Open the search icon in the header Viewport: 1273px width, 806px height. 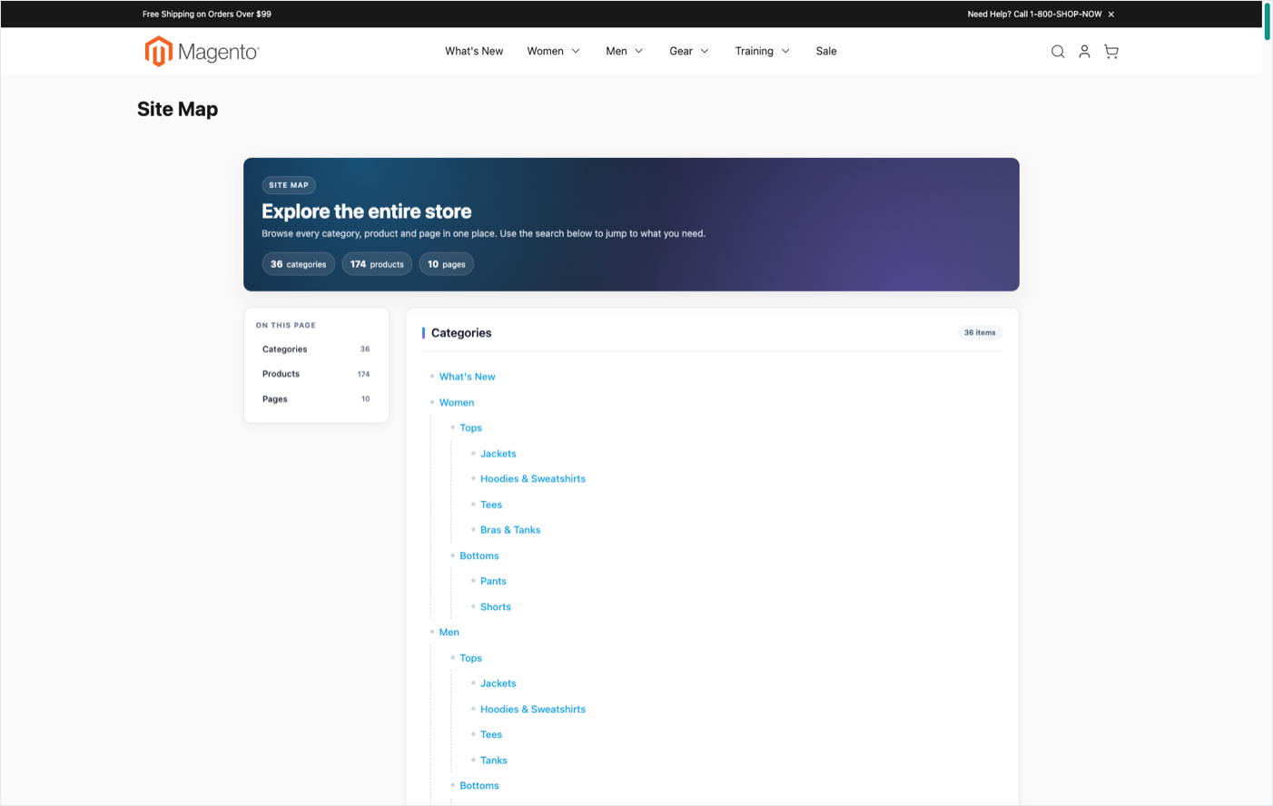(1057, 52)
